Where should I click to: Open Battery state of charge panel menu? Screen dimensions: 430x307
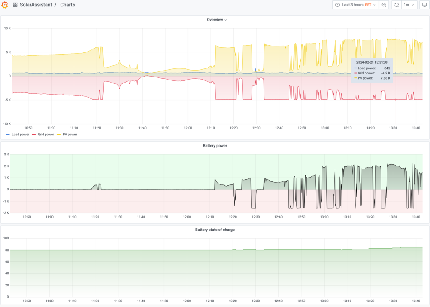215,230
